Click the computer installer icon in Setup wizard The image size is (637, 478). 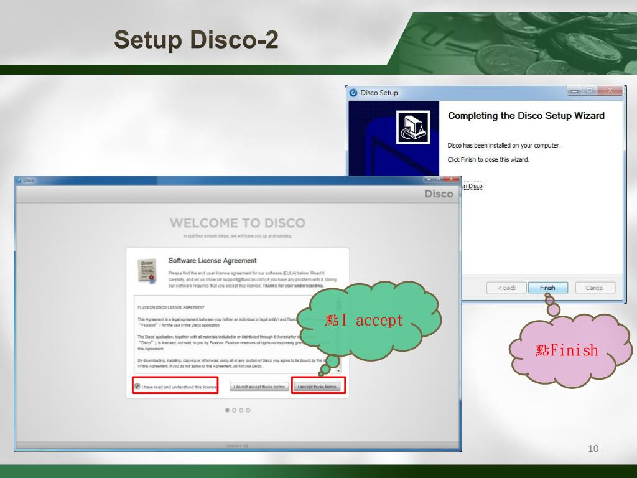tap(413, 127)
